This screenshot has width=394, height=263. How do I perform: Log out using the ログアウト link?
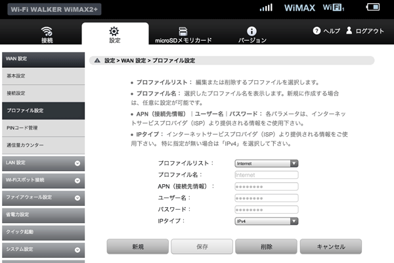364,31
